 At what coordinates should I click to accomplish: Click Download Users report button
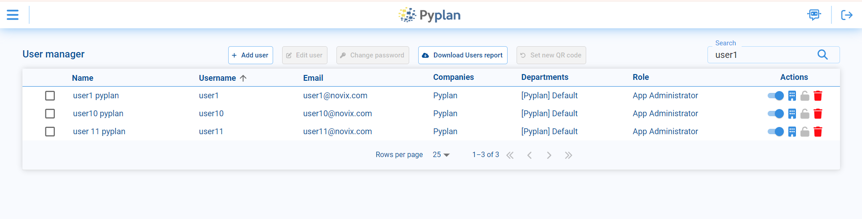pyautogui.click(x=462, y=55)
